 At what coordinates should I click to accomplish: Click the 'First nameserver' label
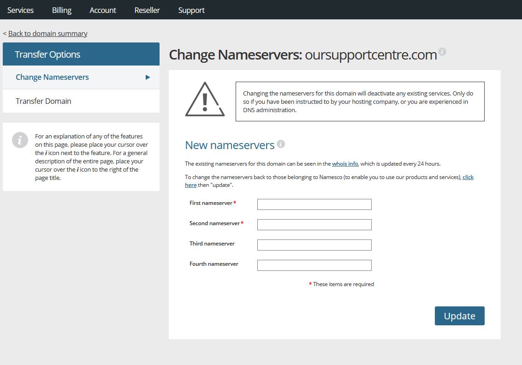click(211, 203)
